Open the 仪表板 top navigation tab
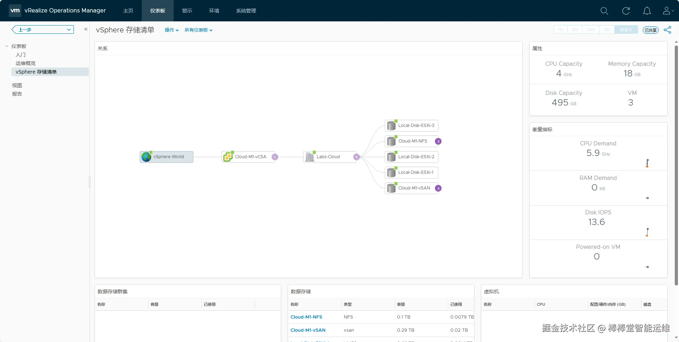 158,11
